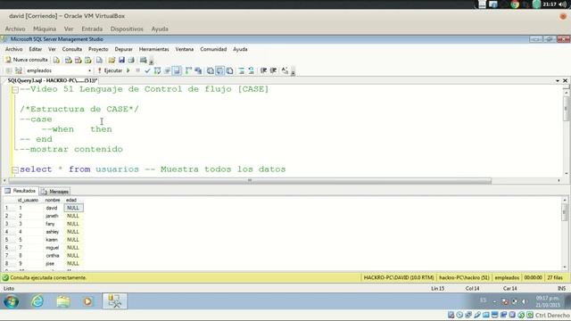Collapse the select from usuarios block

point(15,169)
